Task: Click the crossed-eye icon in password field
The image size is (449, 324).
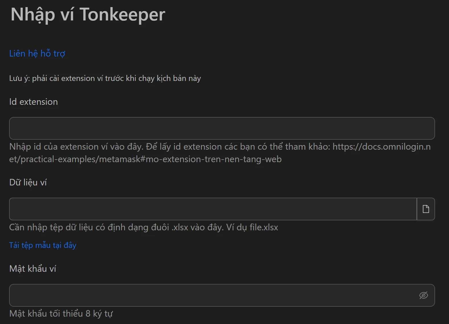Action: (x=424, y=295)
